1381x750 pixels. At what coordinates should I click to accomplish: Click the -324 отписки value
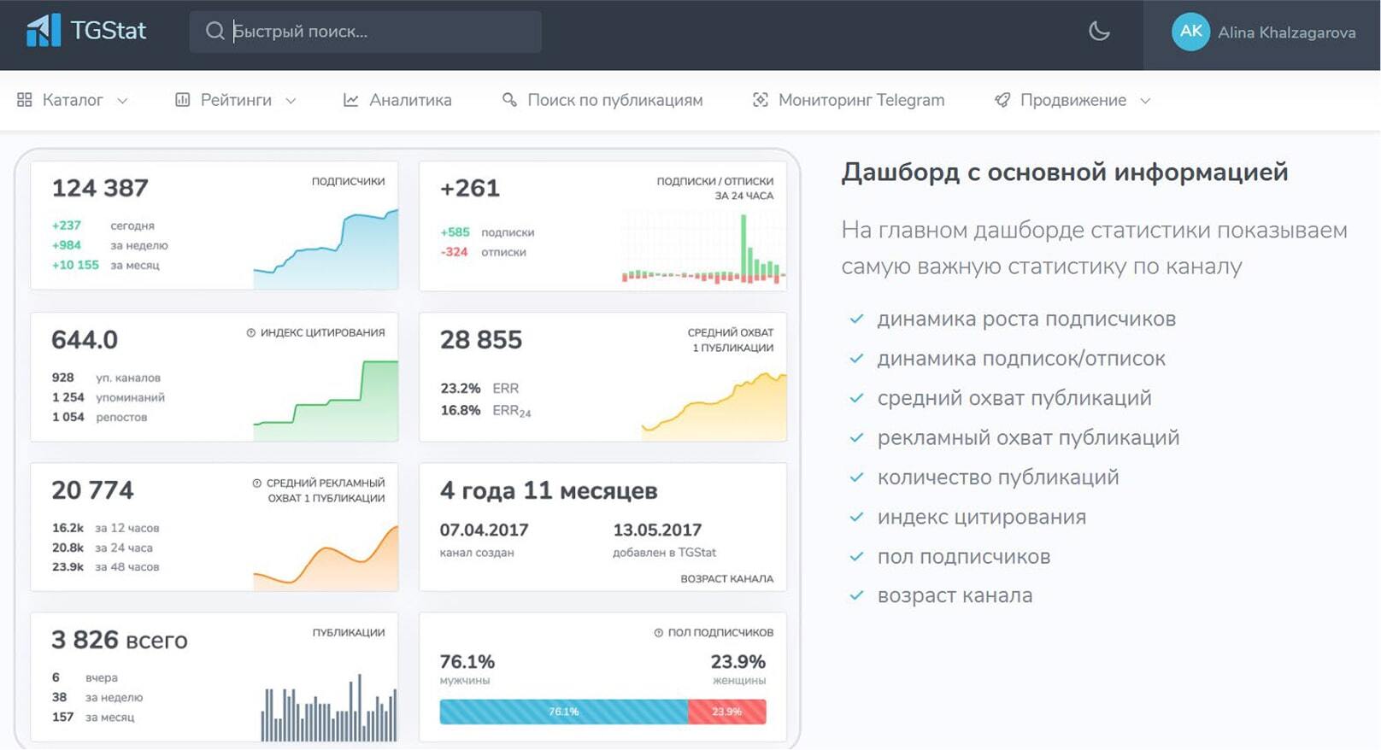pyautogui.click(x=455, y=252)
